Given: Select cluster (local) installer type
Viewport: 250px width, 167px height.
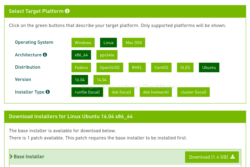Looking at the screenshot, I should coord(194,92).
